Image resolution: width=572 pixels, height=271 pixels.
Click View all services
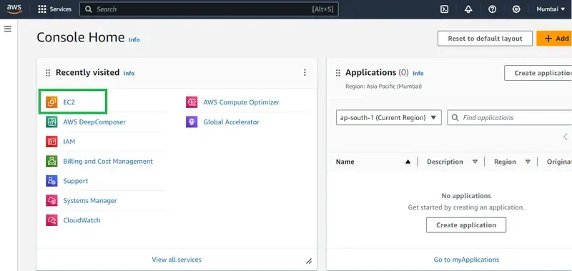click(177, 260)
